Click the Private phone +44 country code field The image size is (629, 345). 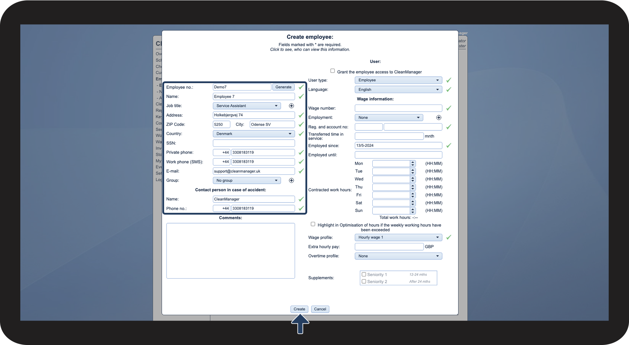[221, 152]
